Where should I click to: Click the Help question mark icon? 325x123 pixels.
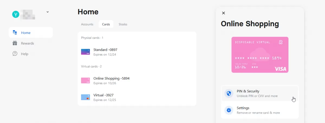pos(15,54)
